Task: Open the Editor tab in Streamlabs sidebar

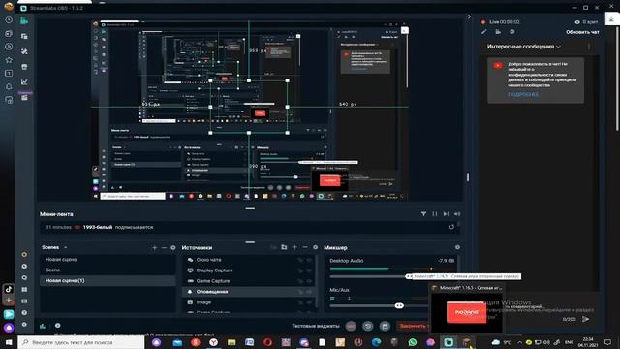Action: point(24,20)
